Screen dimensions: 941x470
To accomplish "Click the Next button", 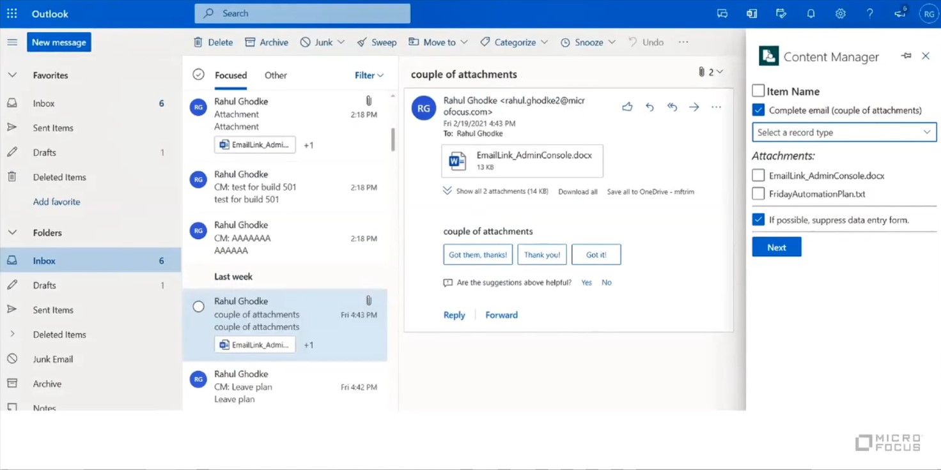I will pyautogui.click(x=777, y=247).
